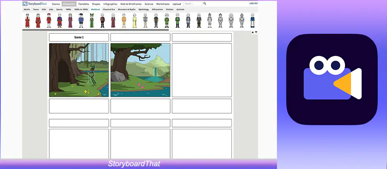Select the Medieval character category

96,9
